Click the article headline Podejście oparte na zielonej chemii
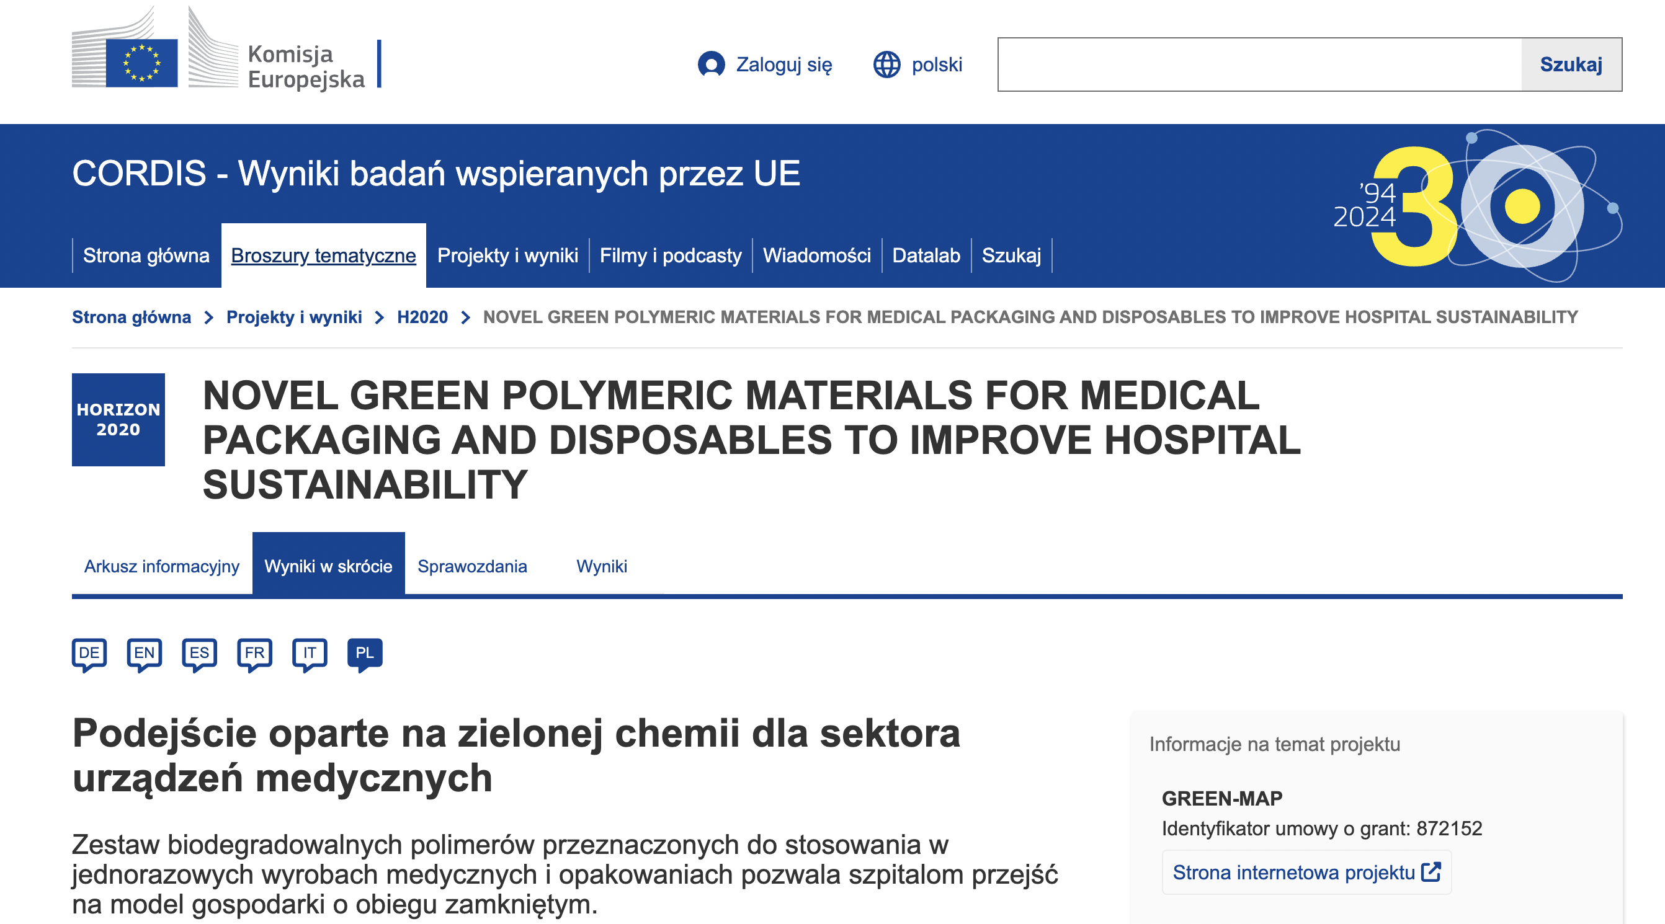The width and height of the screenshot is (1665, 924). tap(516, 755)
